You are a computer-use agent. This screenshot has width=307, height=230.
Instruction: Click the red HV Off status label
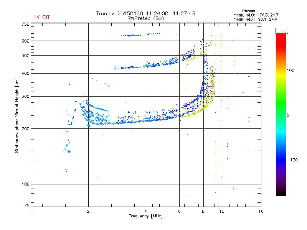coord(41,17)
